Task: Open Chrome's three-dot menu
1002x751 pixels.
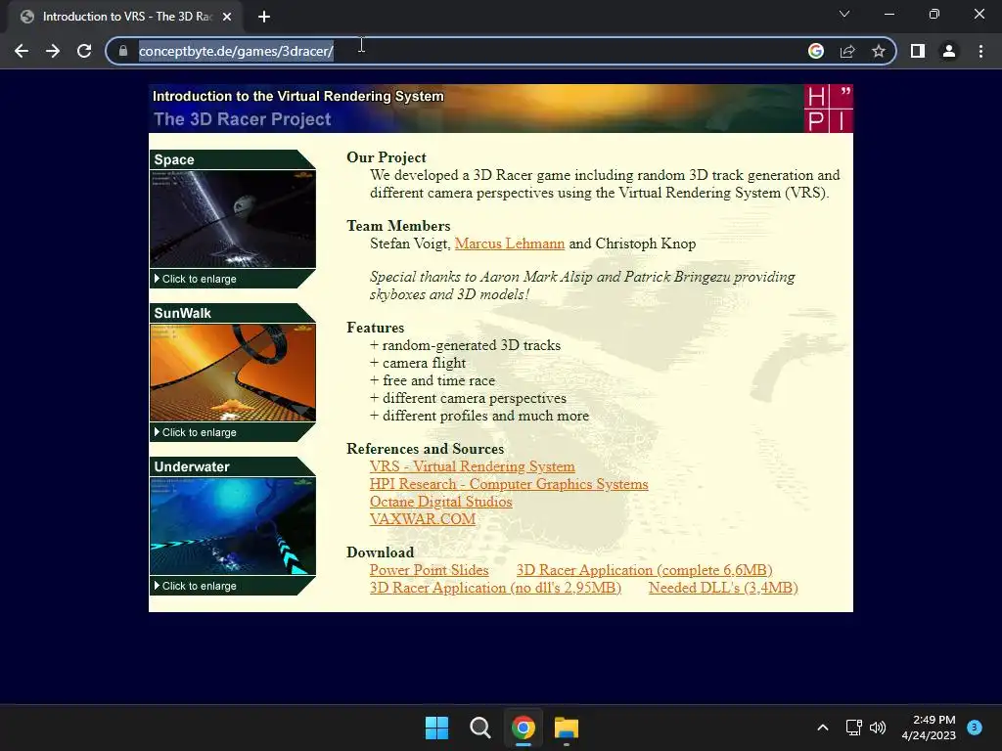Action: click(980, 51)
